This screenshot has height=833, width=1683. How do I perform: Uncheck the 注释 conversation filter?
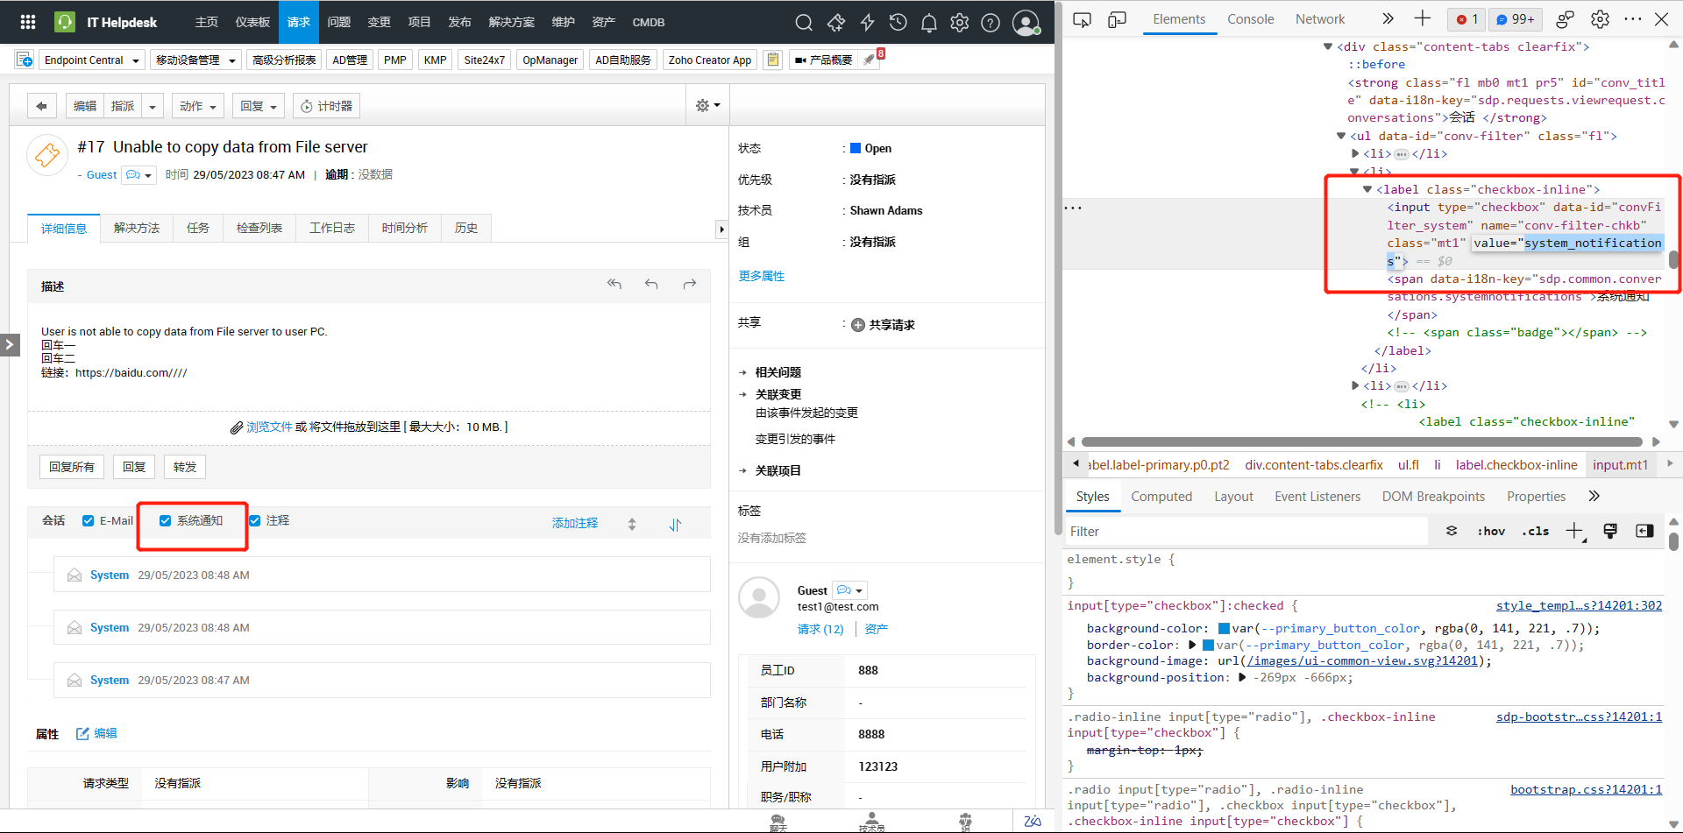pyautogui.click(x=255, y=520)
